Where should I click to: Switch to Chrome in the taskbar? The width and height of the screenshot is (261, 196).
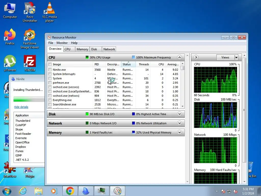point(70,191)
